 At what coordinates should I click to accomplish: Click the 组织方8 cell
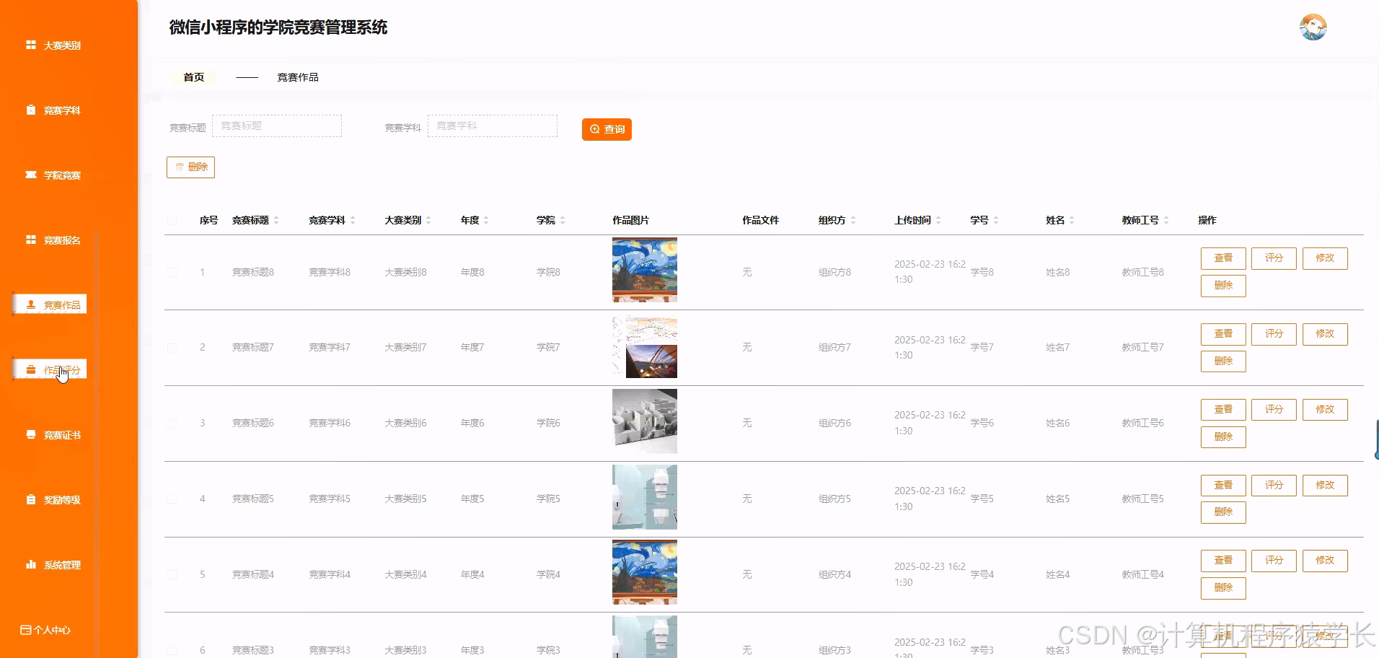[834, 272]
